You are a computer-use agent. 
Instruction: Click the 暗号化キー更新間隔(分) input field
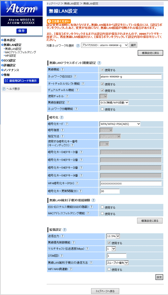110,191
